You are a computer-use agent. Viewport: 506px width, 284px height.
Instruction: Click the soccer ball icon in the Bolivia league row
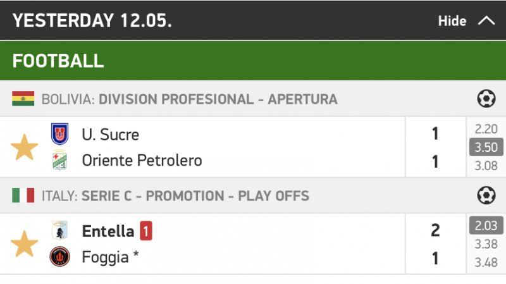pyautogui.click(x=486, y=99)
